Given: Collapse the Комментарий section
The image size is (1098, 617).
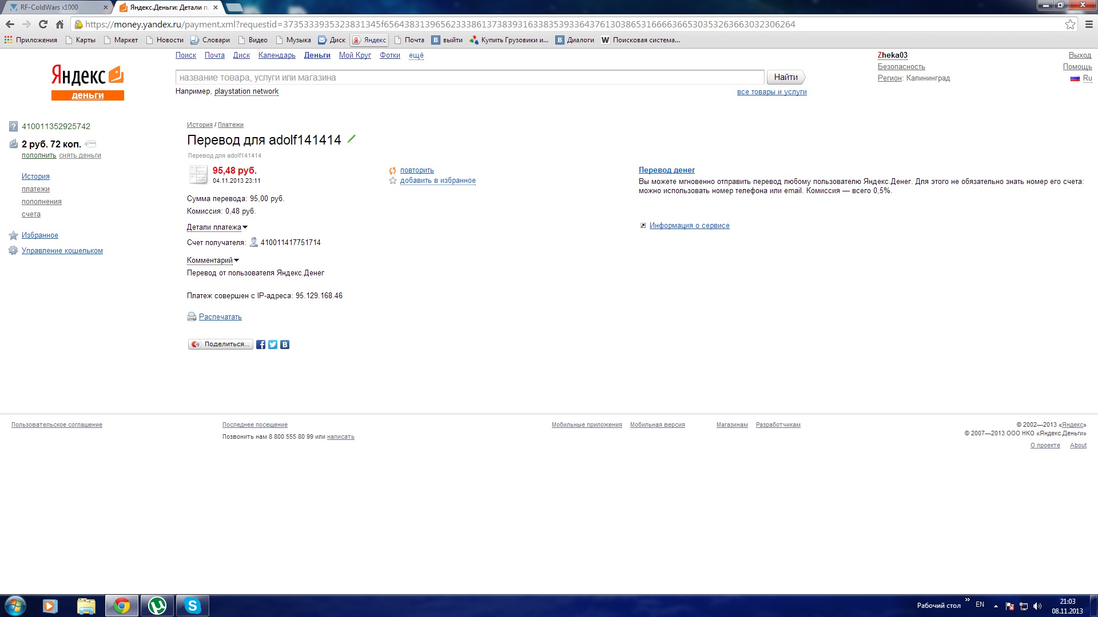Looking at the screenshot, I should coord(213,261).
